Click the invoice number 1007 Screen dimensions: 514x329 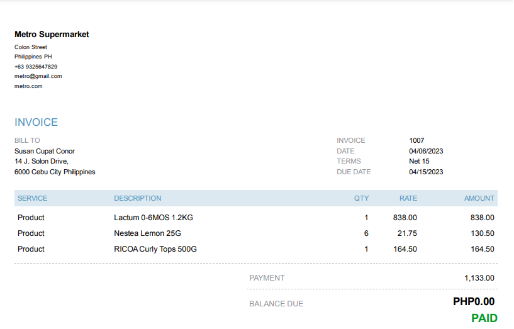416,140
